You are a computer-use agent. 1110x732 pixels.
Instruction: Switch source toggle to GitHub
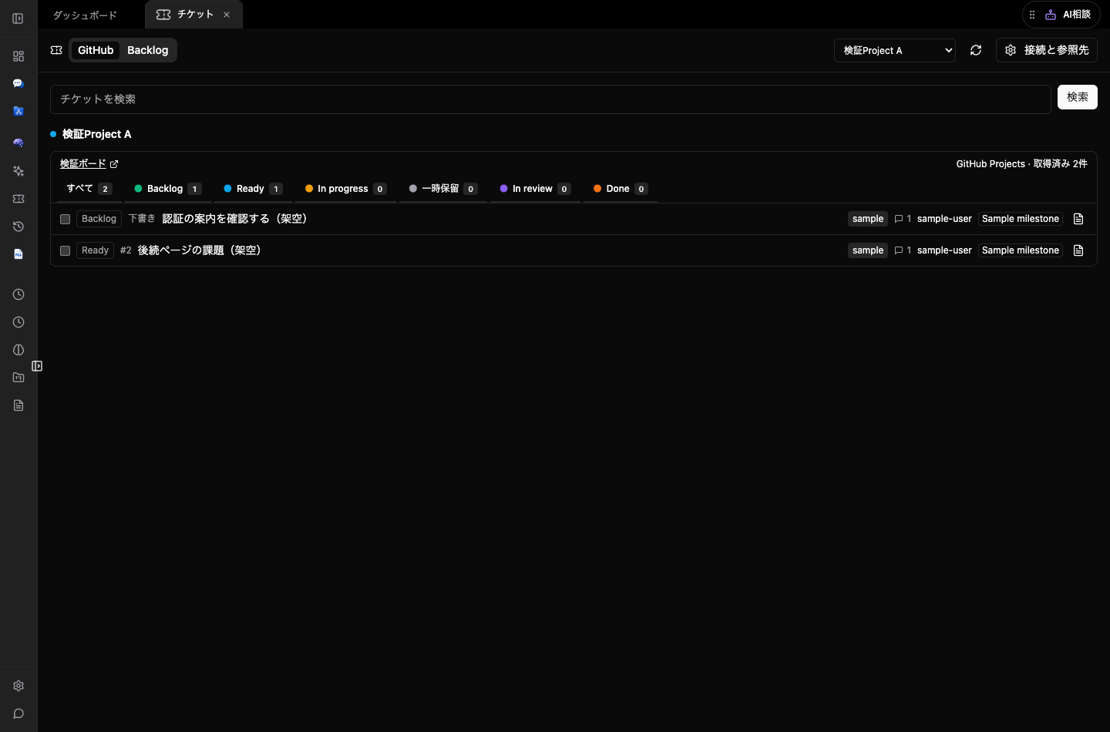click(x=96, y=50)
